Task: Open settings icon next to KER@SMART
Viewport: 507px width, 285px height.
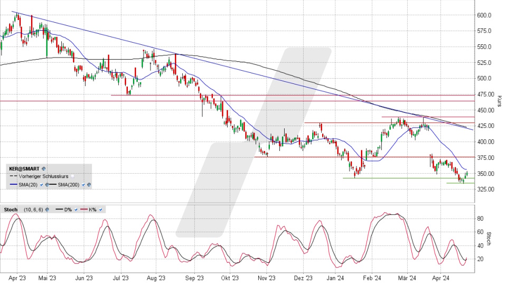Action: click(44, 169)
